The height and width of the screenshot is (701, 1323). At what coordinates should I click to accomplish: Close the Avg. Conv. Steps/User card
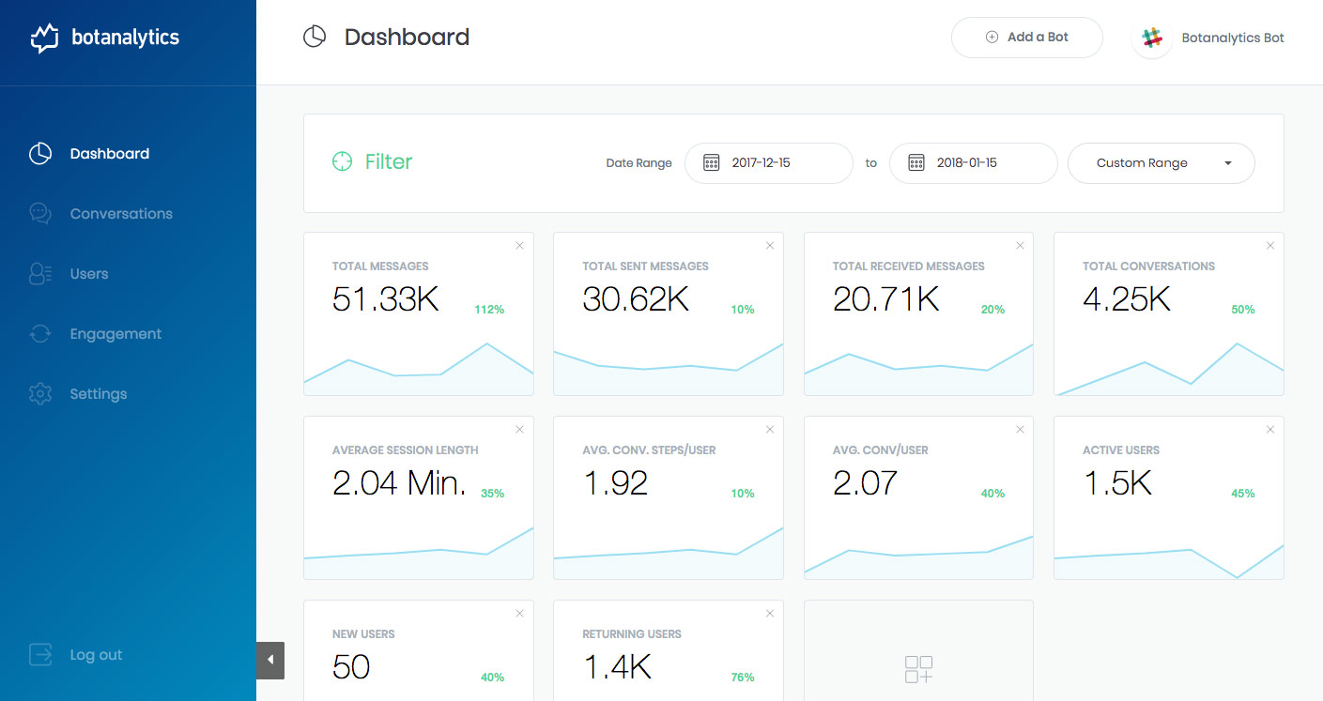click(770, 430)
